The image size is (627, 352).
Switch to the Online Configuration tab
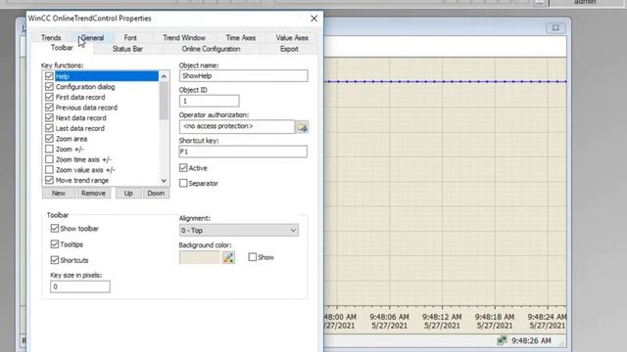point(212,49)
